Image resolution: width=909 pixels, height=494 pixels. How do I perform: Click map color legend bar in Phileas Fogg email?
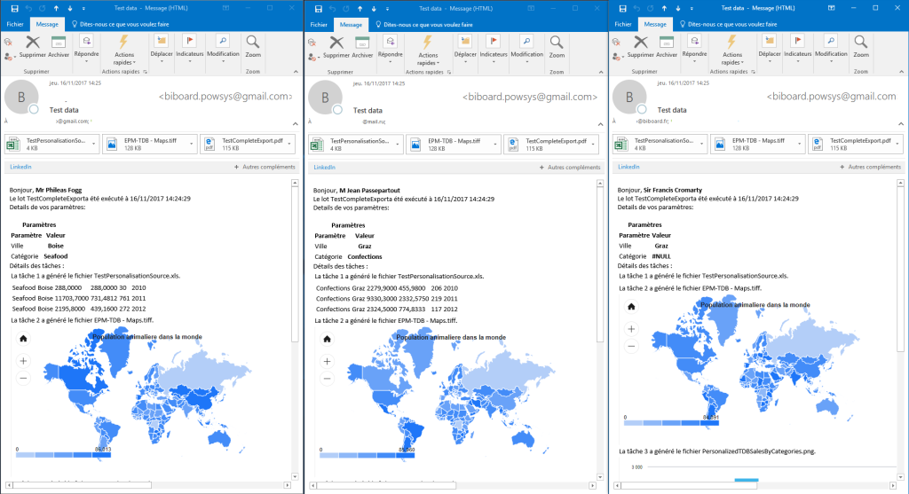(x=64, y=455)
